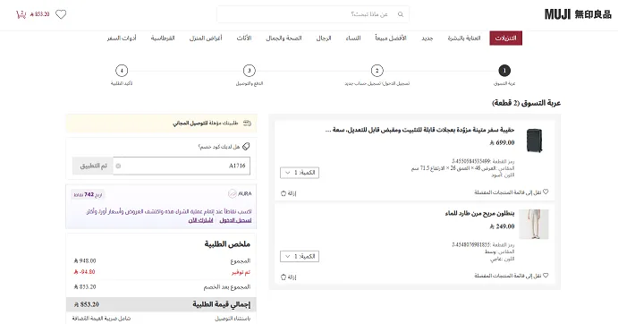Move suitcase to wishlist via its heart icon
The image size is (618, 324).
click(x=546, y=192)
